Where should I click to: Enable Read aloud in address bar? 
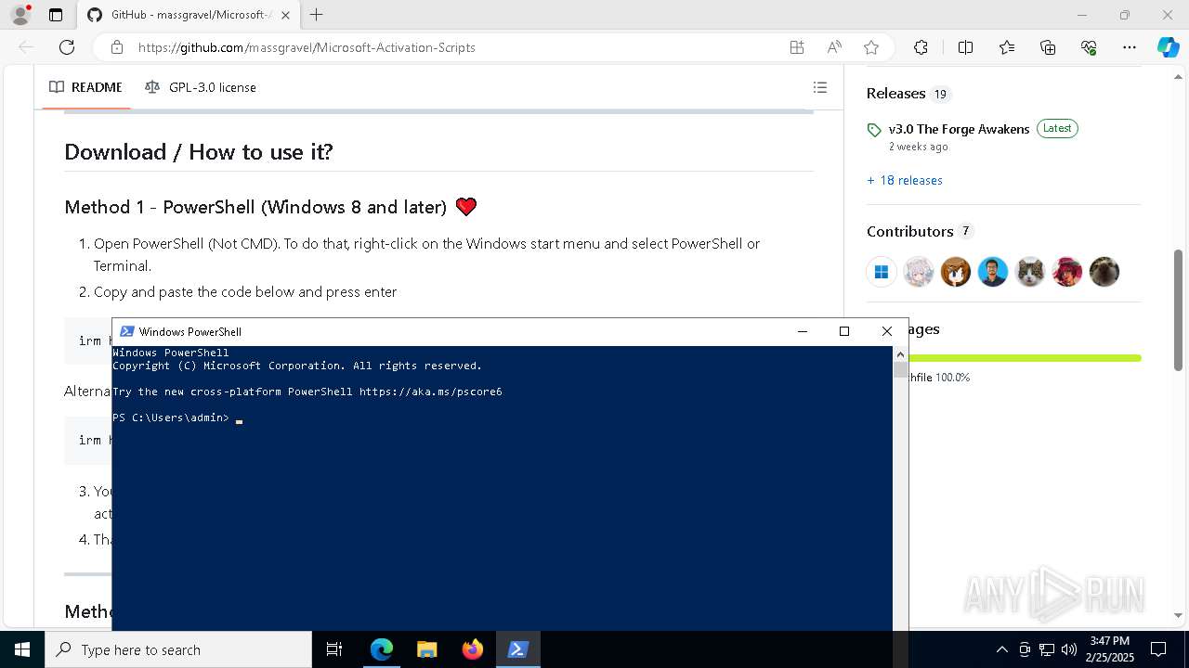tap(834, 47)
